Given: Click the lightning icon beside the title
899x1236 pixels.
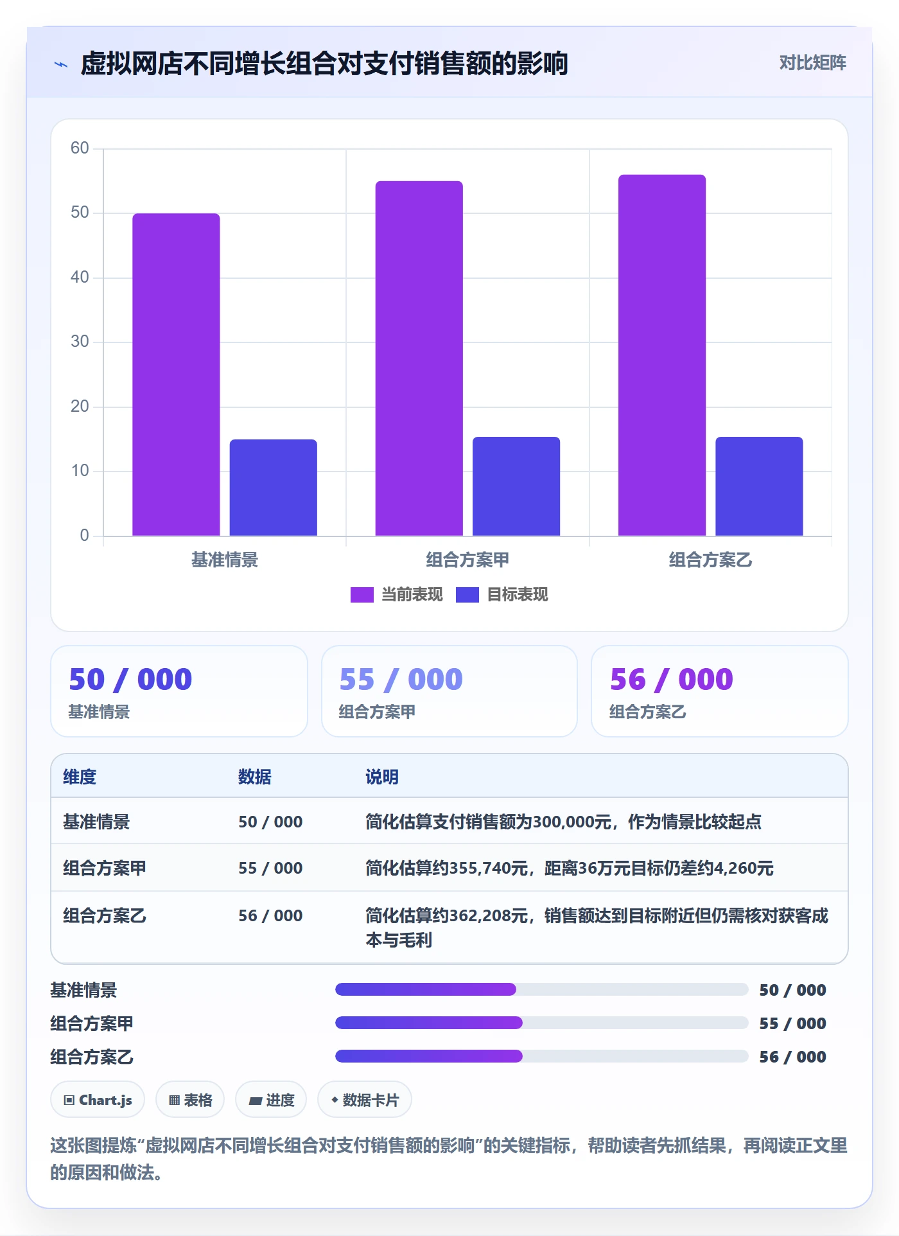Looking at the screenshot, I should point(61,64).
